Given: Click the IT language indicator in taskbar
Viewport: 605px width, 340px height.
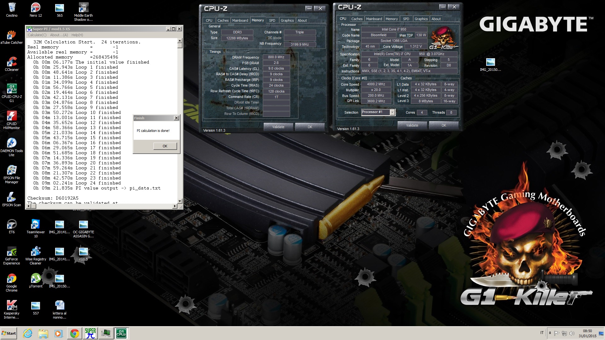Looking at the screenshot, I should tap(542, 333).
